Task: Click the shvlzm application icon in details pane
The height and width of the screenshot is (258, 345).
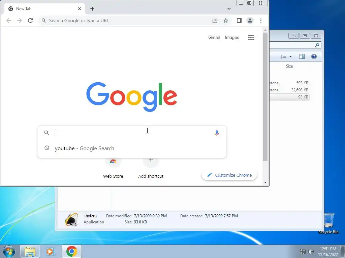Action: tap(71, 219)
